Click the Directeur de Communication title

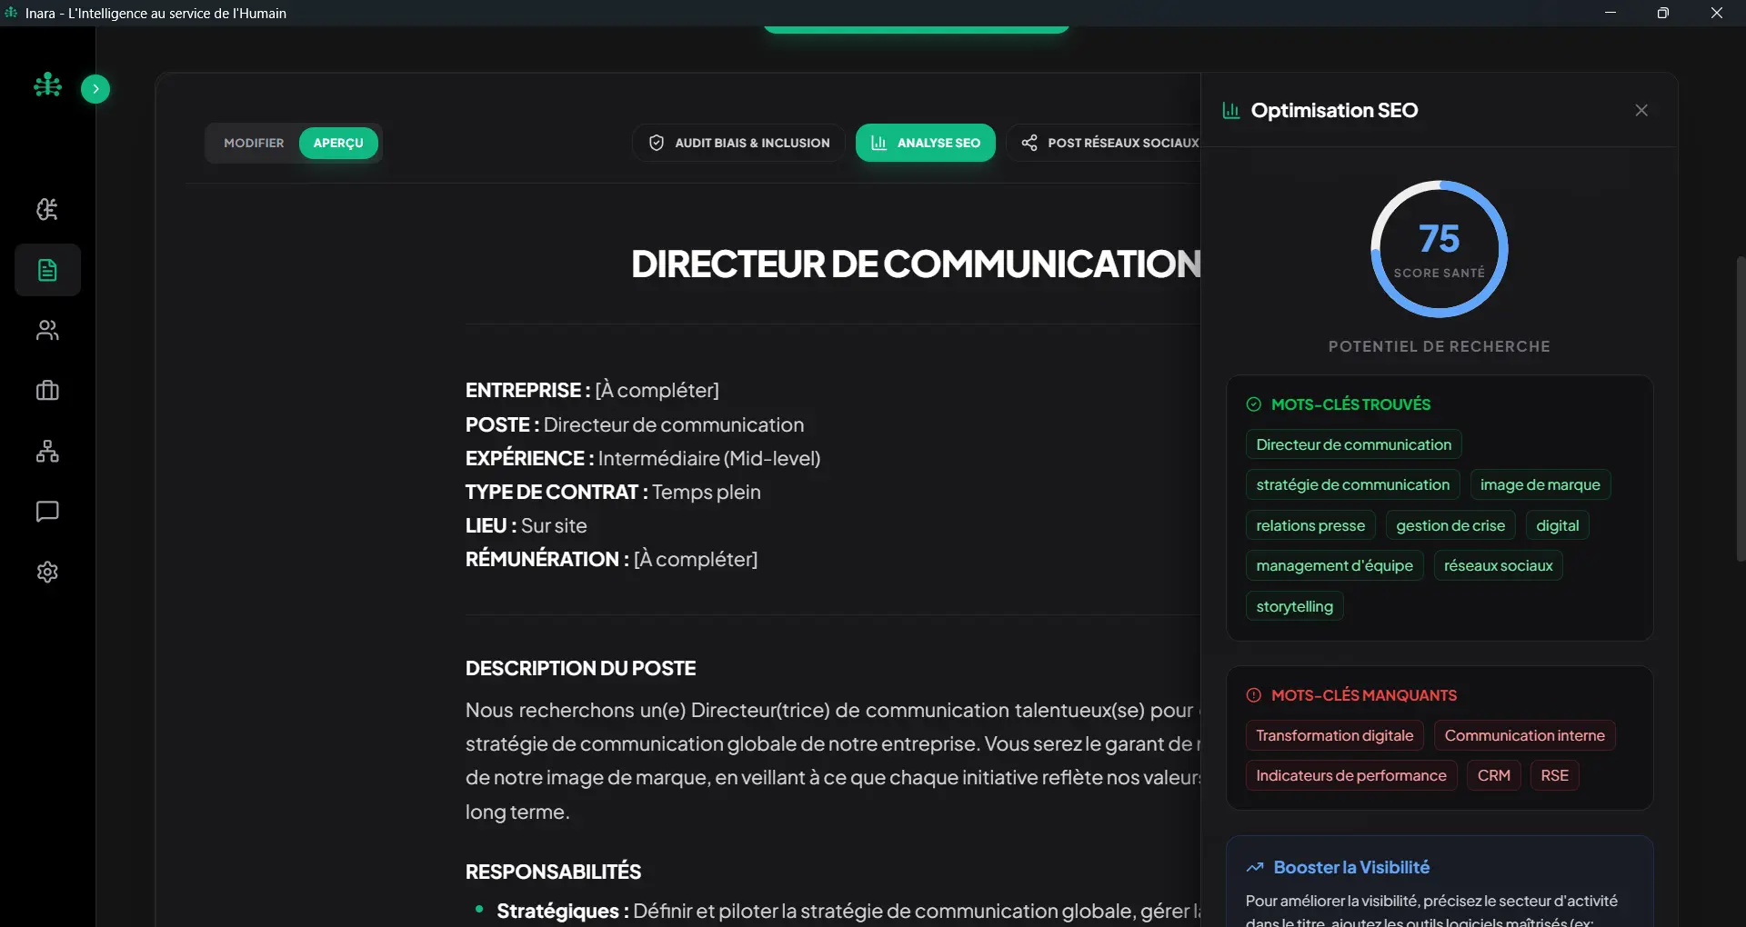click(x=916, y=264)
